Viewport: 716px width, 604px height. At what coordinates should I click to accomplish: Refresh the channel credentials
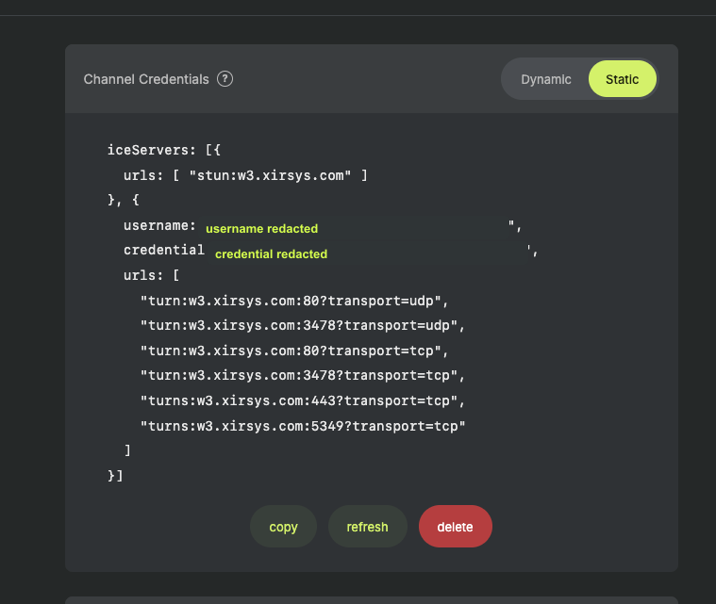pos(367,527)
